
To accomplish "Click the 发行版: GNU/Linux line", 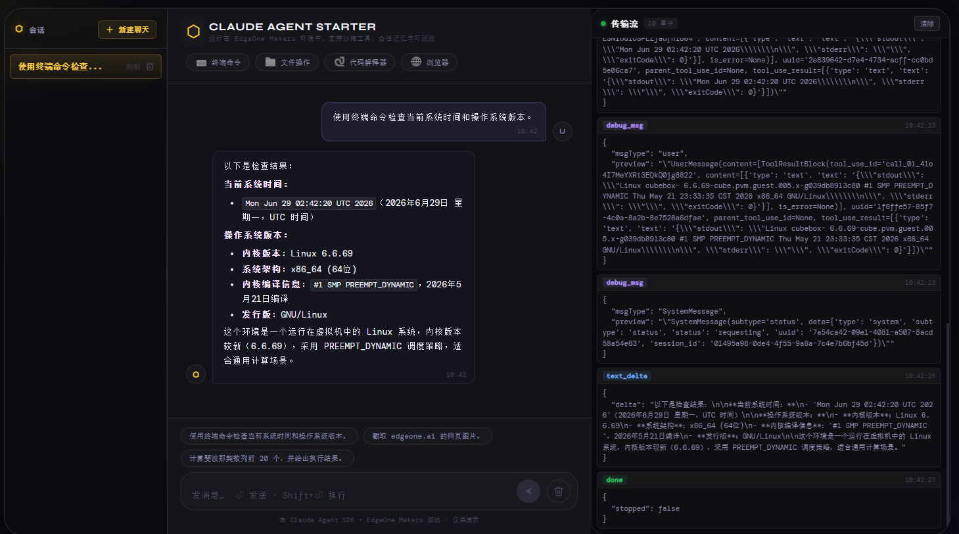I will [x=285, y=314].
